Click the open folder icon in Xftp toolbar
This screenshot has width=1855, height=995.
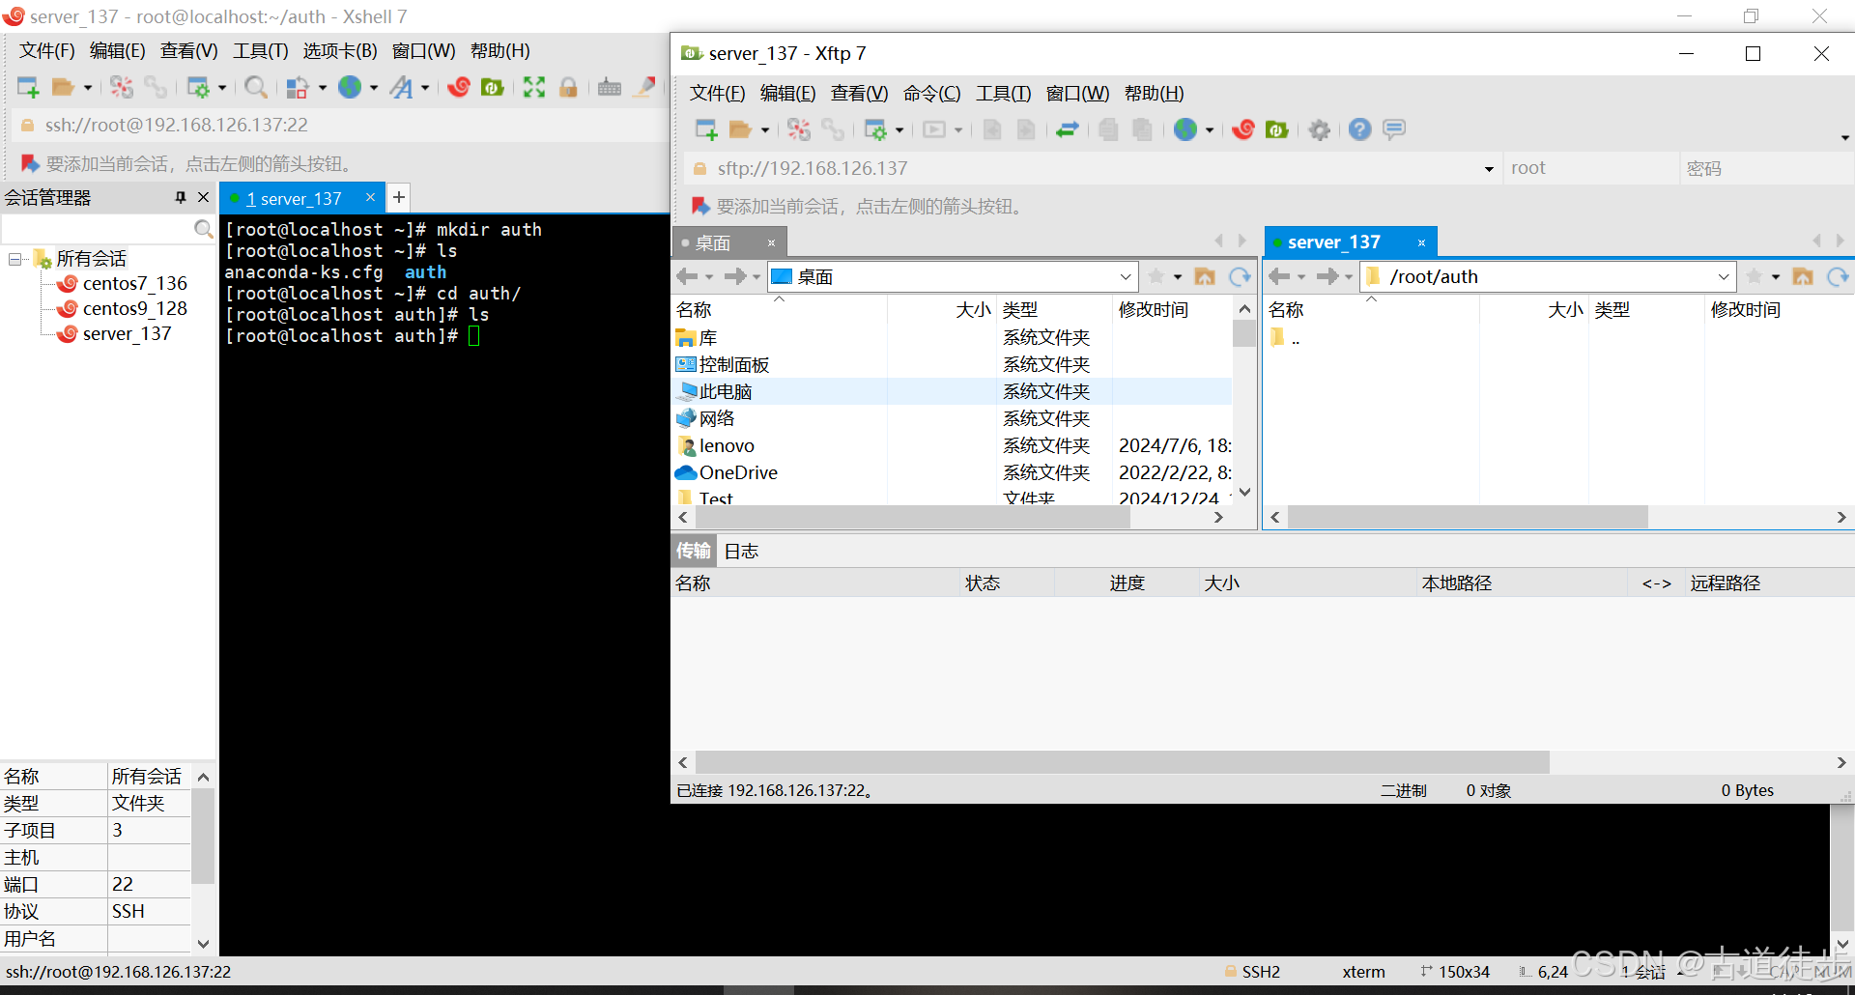pos(741,129)
